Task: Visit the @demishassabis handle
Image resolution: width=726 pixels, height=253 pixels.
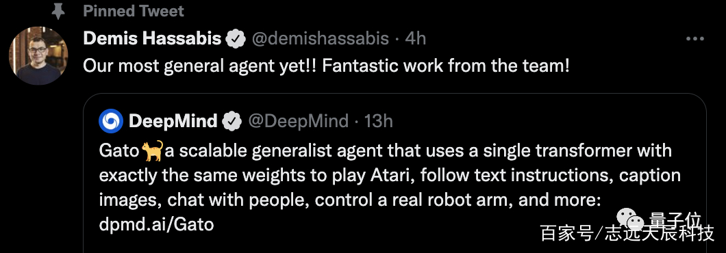Action: pos(320,39)
